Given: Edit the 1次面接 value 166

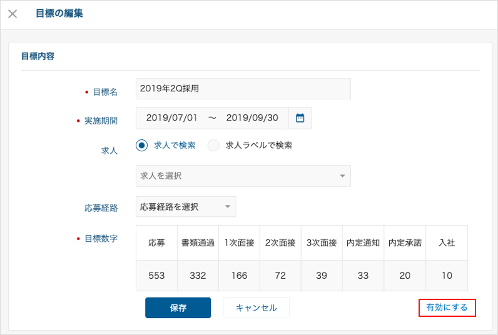Looking at the screenshot, I should (x=239, y=276).
